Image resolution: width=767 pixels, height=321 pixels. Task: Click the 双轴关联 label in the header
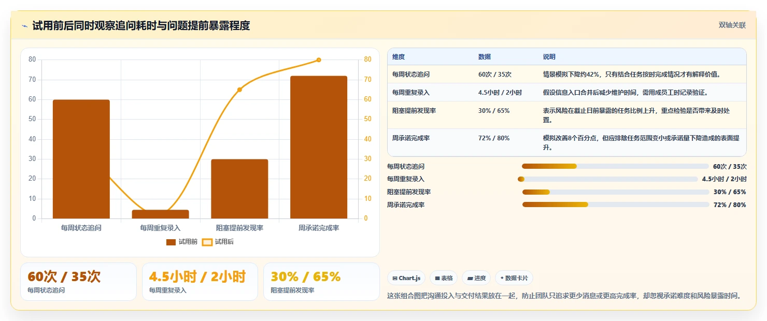pyautogui.click(x=732, y=25)
